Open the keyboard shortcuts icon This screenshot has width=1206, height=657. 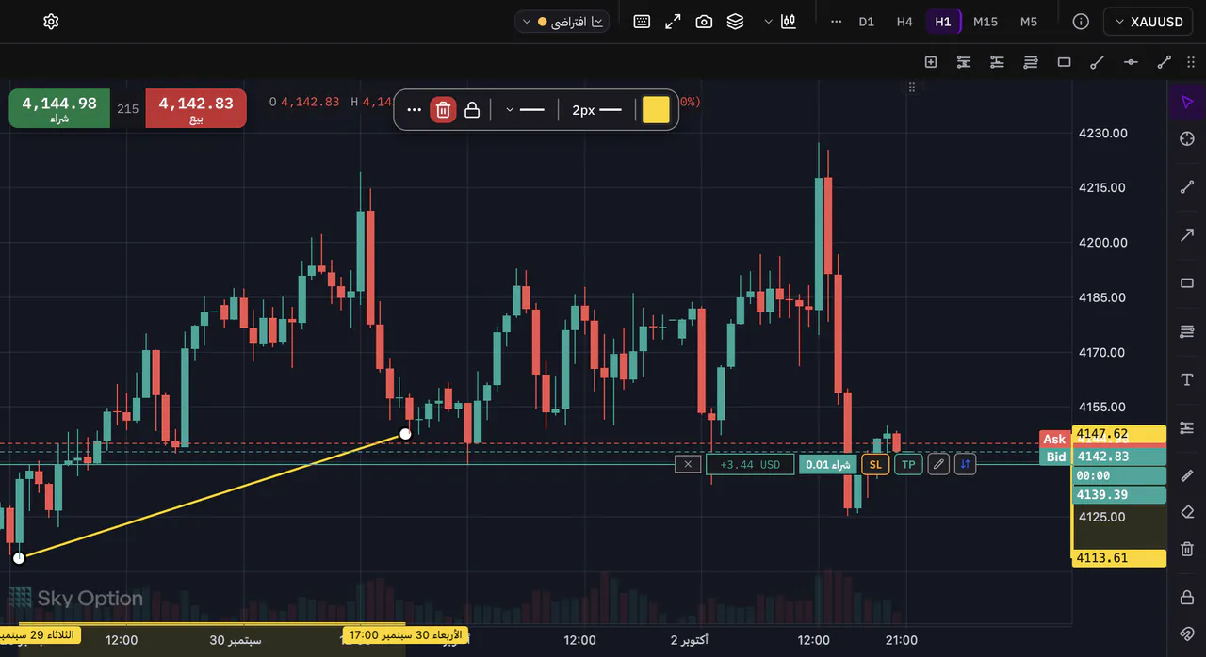tap(642, 22)
